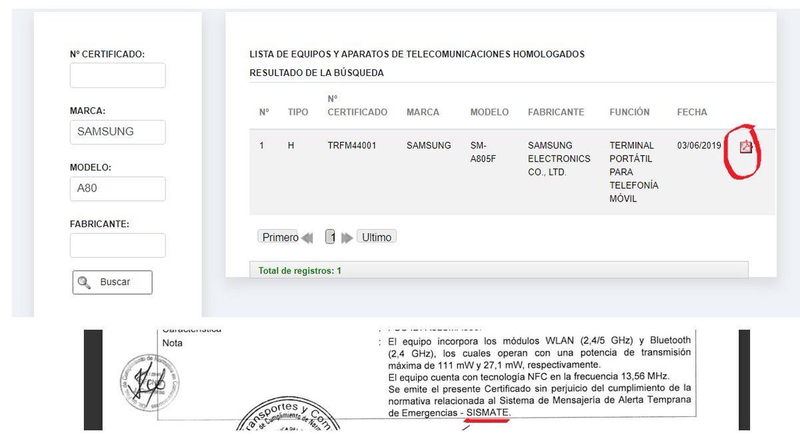The height and width of the screenshot is (439, 800).
Task: Click the MODELO column header
Action: [x=489, y=112]
